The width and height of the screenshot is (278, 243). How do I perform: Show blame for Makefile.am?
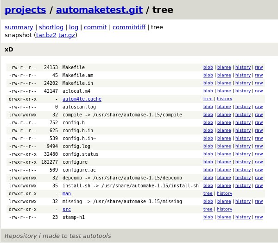point(224,75)
